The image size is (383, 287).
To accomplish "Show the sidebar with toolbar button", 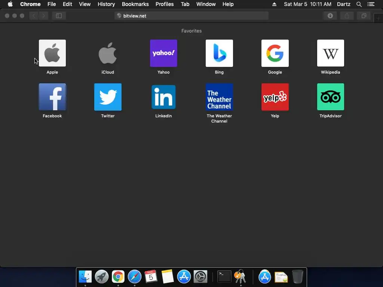I will (59, 16).
